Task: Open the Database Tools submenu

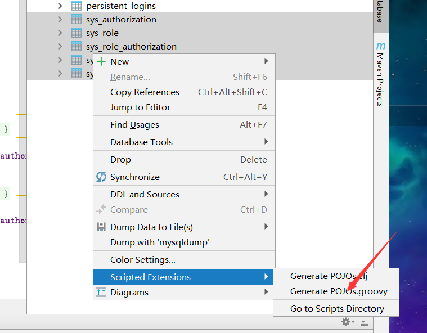Action: pos(184,142)
